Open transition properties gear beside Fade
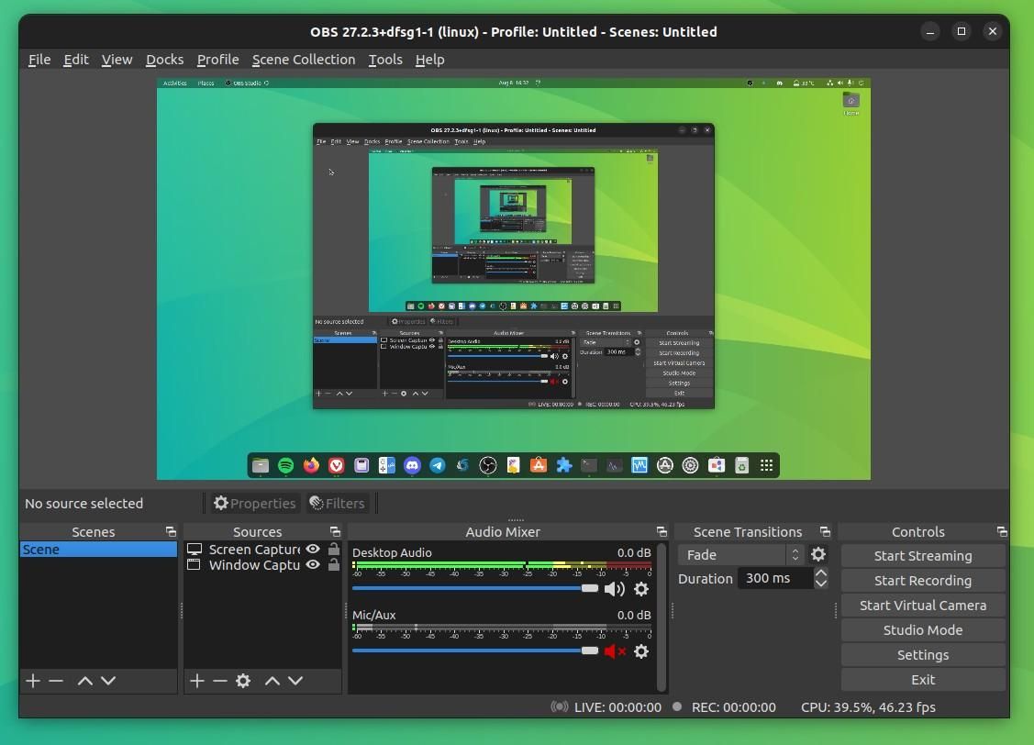Image resolution: width=1034 pixels, height=745 pixels. (x=818, y=554)
